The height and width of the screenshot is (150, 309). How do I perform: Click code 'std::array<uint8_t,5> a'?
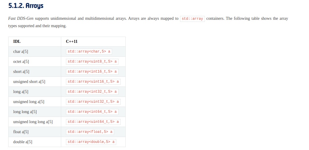[x=92, y=62]
